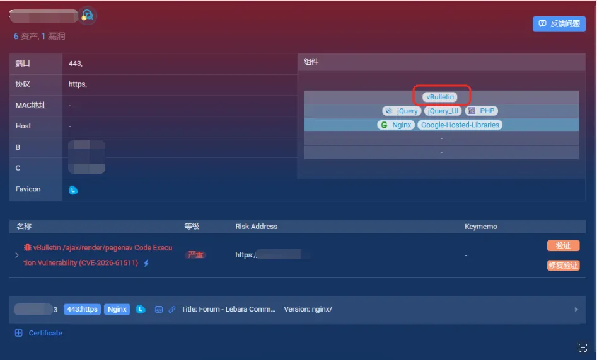The height and width of the screenshot is (360, 597).
Task: Expand the vBulletin vulnerability row chevron
Action: 17,255
